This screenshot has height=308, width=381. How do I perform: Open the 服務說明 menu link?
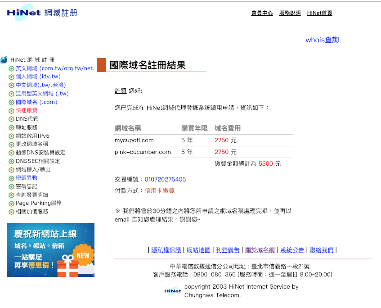[x=290, y=13]
